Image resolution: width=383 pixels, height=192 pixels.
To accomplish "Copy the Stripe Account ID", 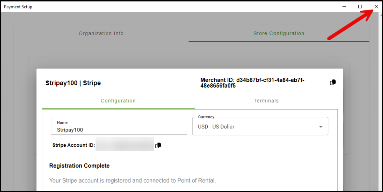I will [x=158, y=145].
